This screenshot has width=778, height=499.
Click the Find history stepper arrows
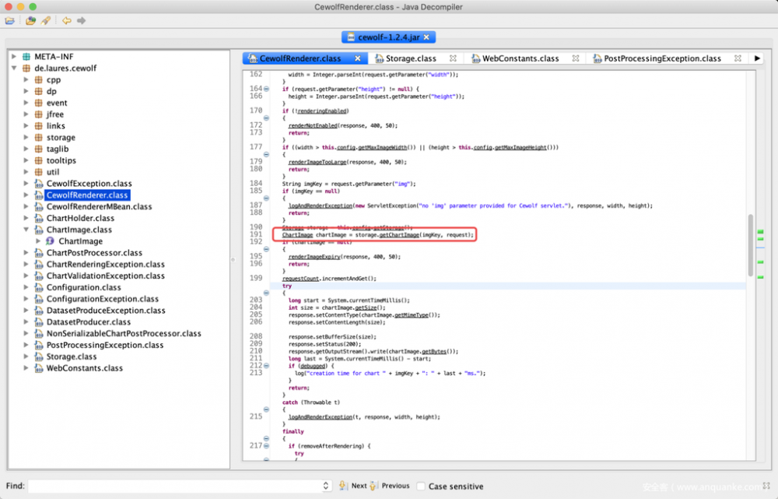tap(327, 486)
